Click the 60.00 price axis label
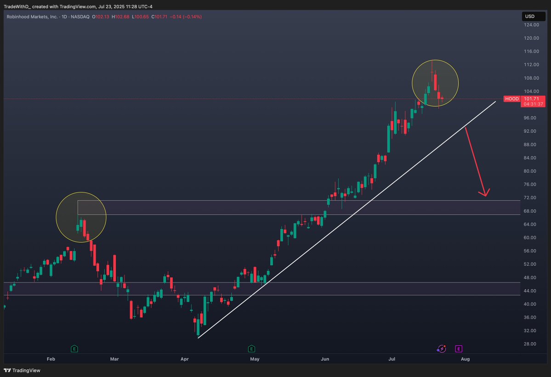The image size is (551, 377). pos(530,238)
